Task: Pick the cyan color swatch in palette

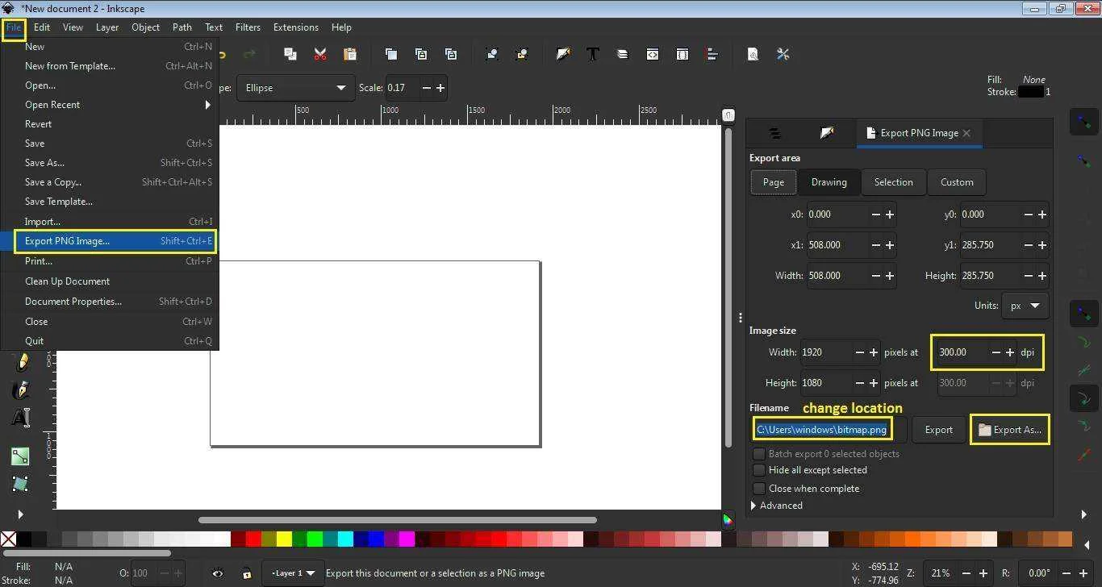Action: pyautogui.click(x=345, y=539)
